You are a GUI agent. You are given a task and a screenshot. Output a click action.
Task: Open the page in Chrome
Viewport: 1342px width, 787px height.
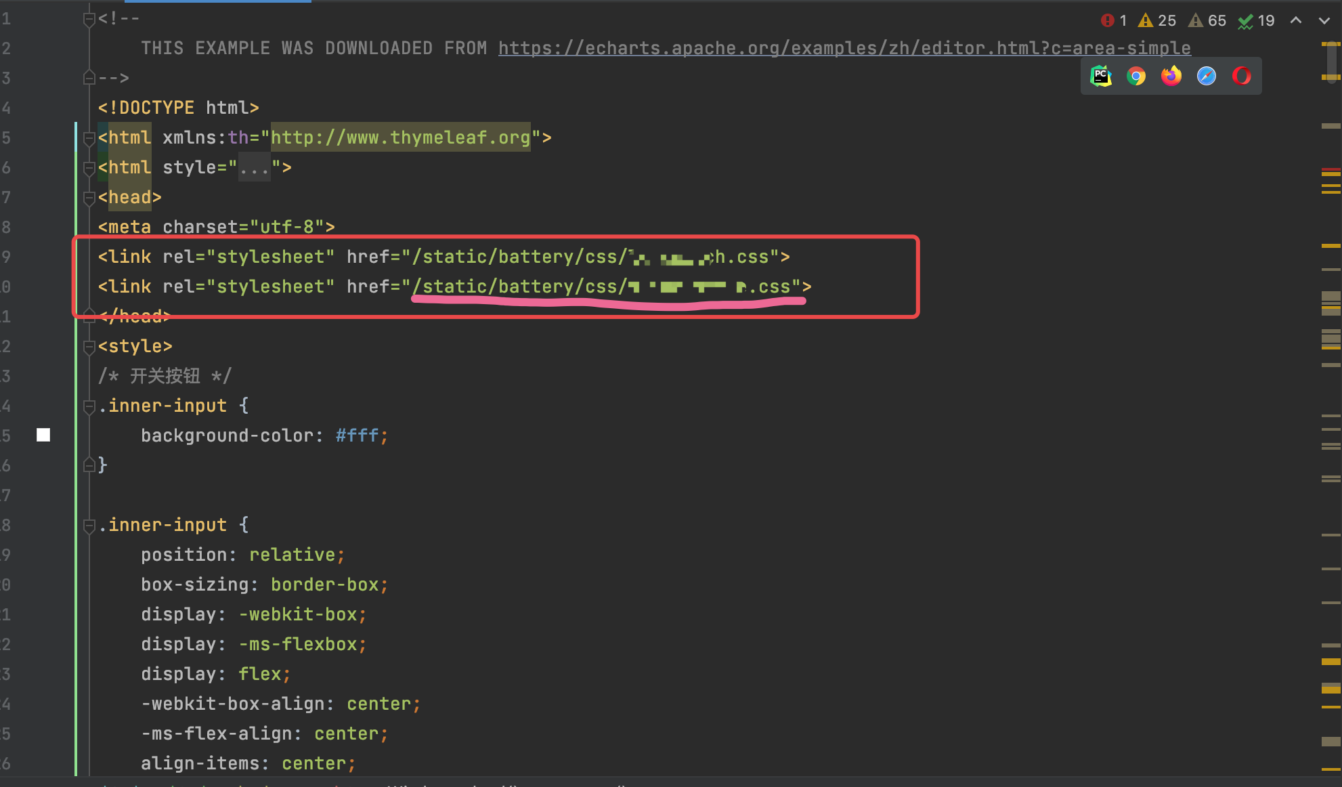[x=1136, y=76]
